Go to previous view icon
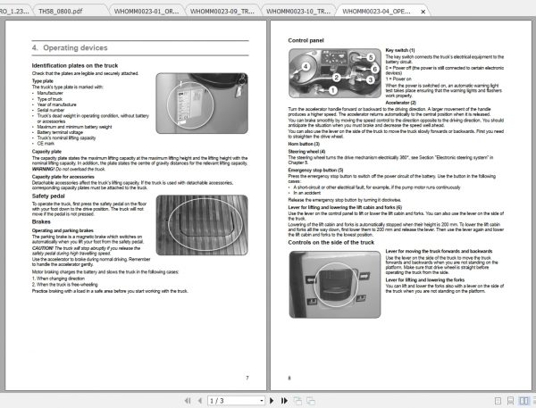The height and width of the screenshot is (408, 536). click(x=297, y=401)
